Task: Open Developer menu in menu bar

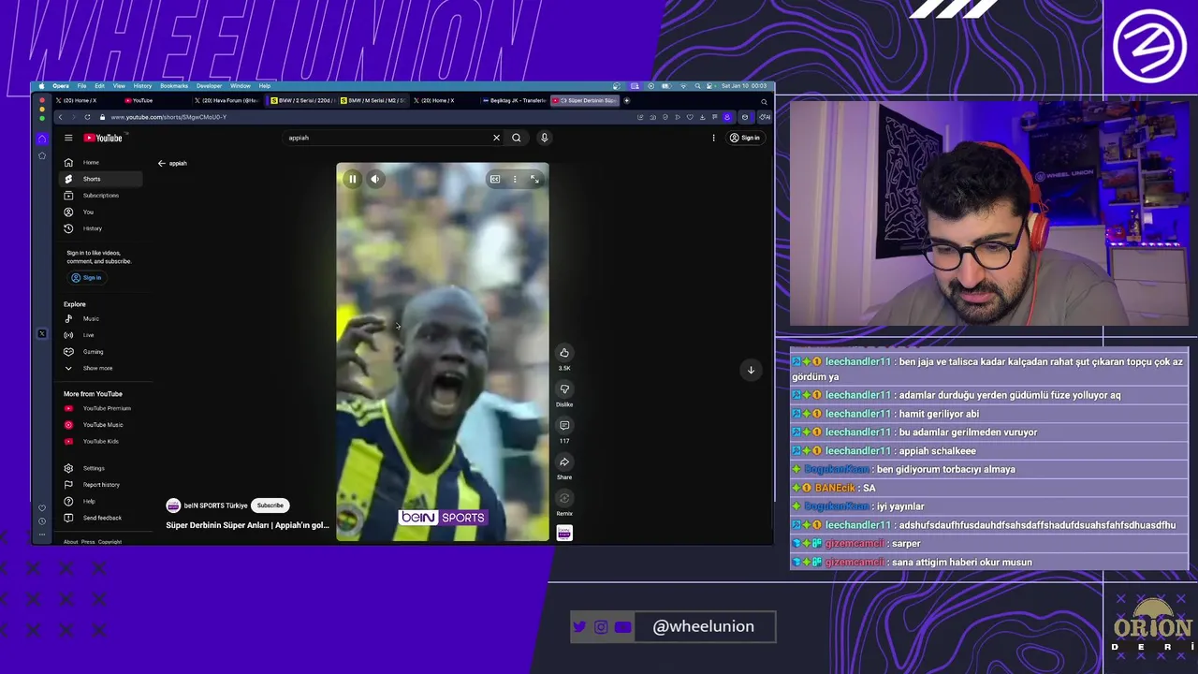Action: point(209,86)
